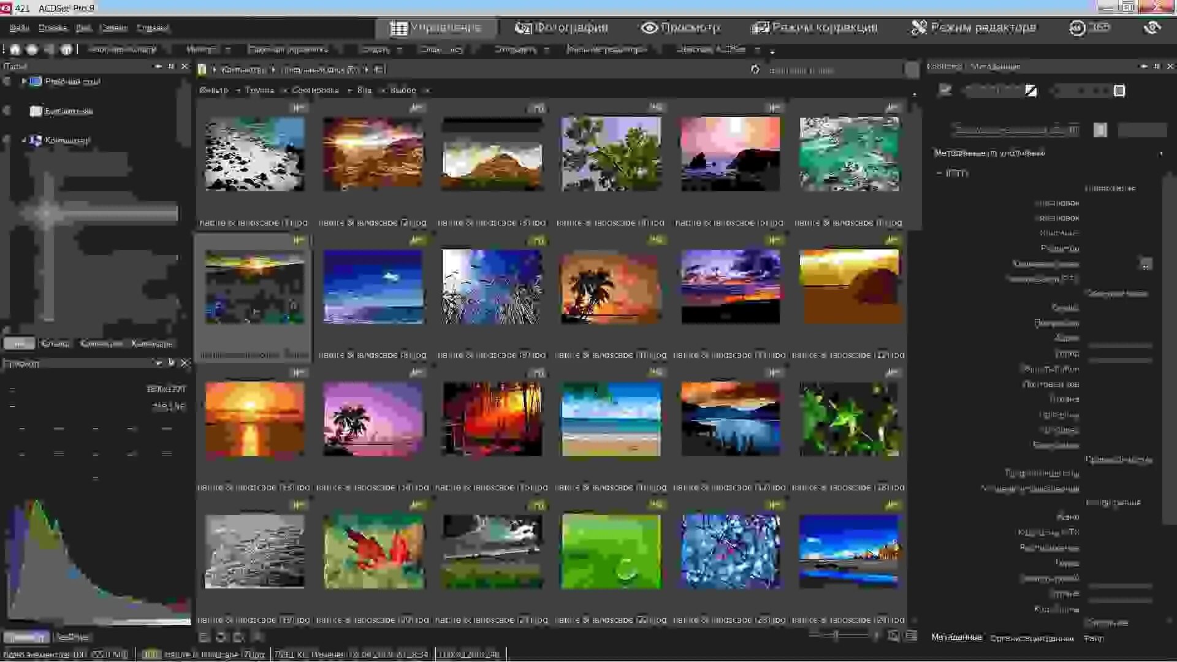This screenshot has height=662, width=1177.
Task: Open the Файл menu
Action: click(x=19, y=28)
